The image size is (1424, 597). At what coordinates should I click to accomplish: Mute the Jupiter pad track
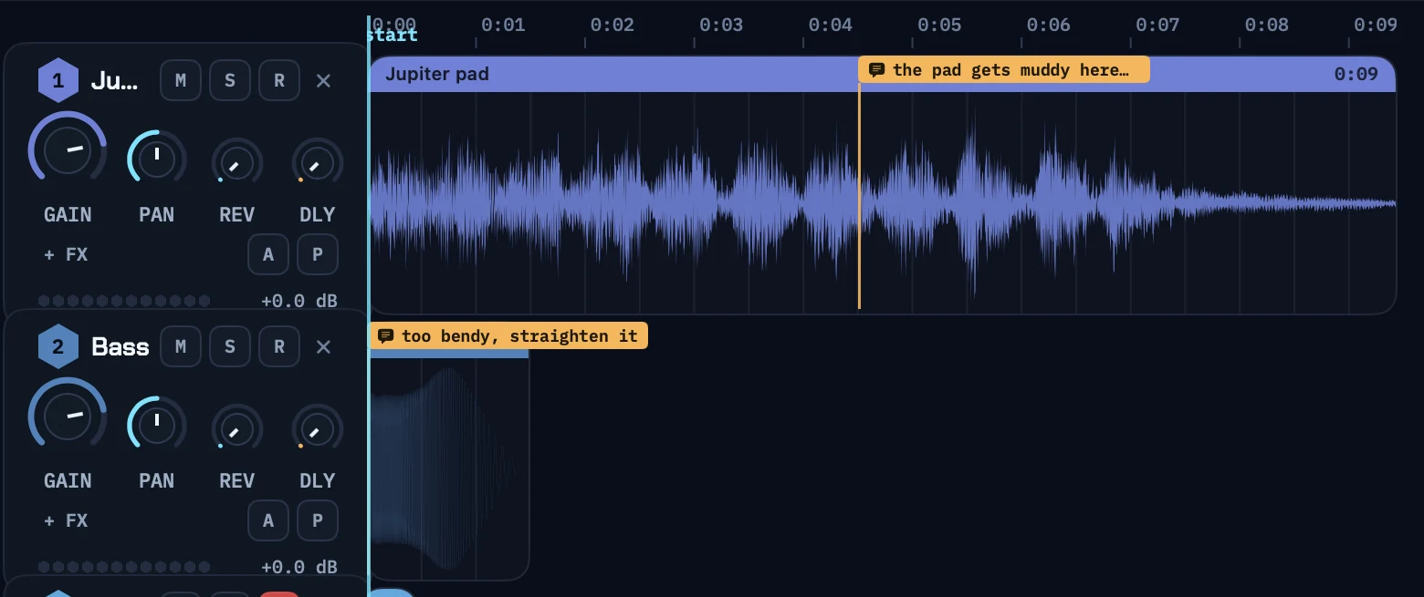pos(181,80)
